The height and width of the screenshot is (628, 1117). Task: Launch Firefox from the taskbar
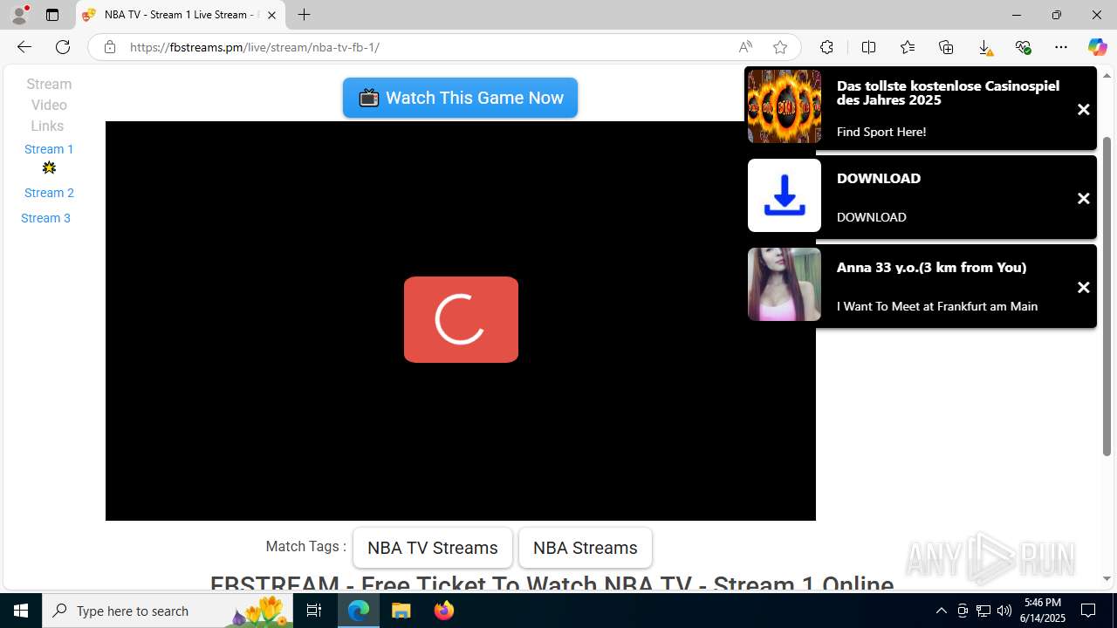point(444,611)
